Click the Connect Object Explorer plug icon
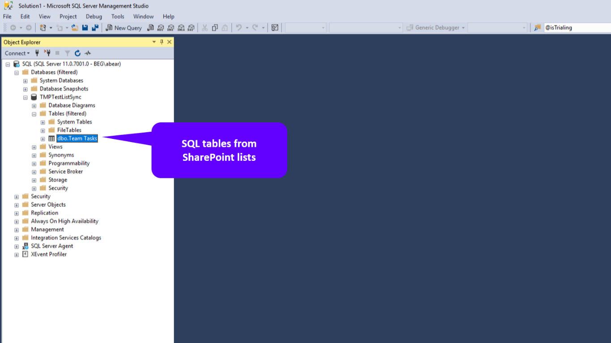The height and width of the screenshot is (343, 611). coord(37,53)
